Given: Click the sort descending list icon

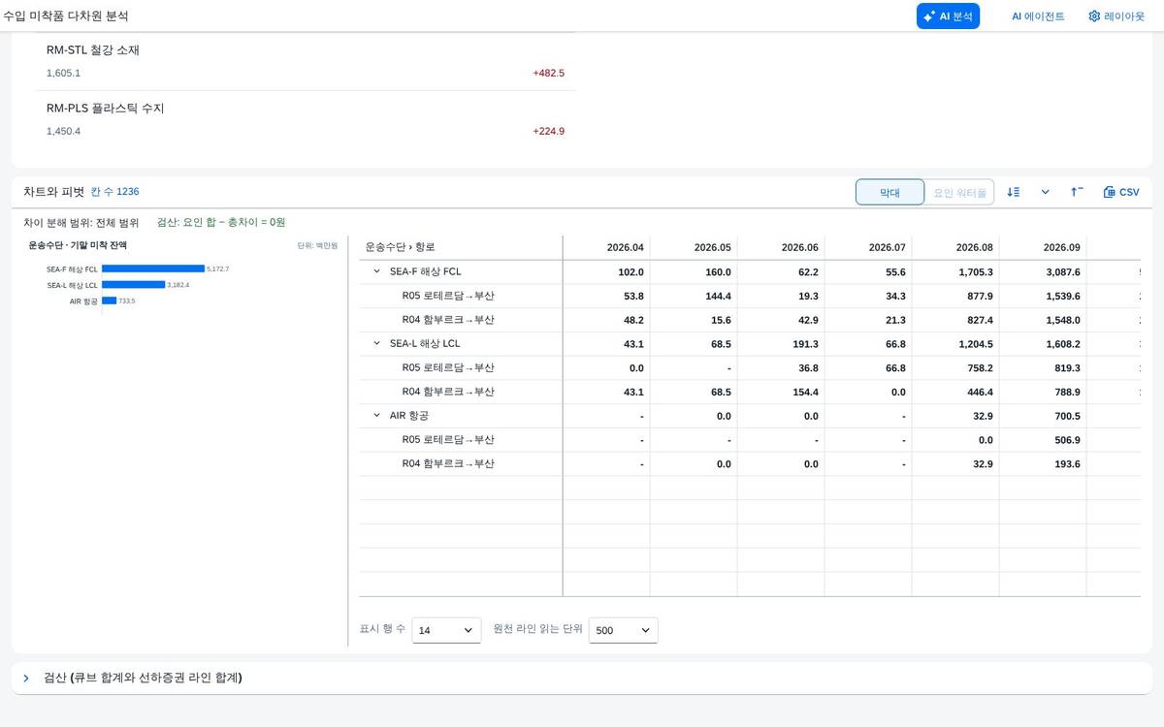Looking at the screenshot, I should [x=1014, y=192].
